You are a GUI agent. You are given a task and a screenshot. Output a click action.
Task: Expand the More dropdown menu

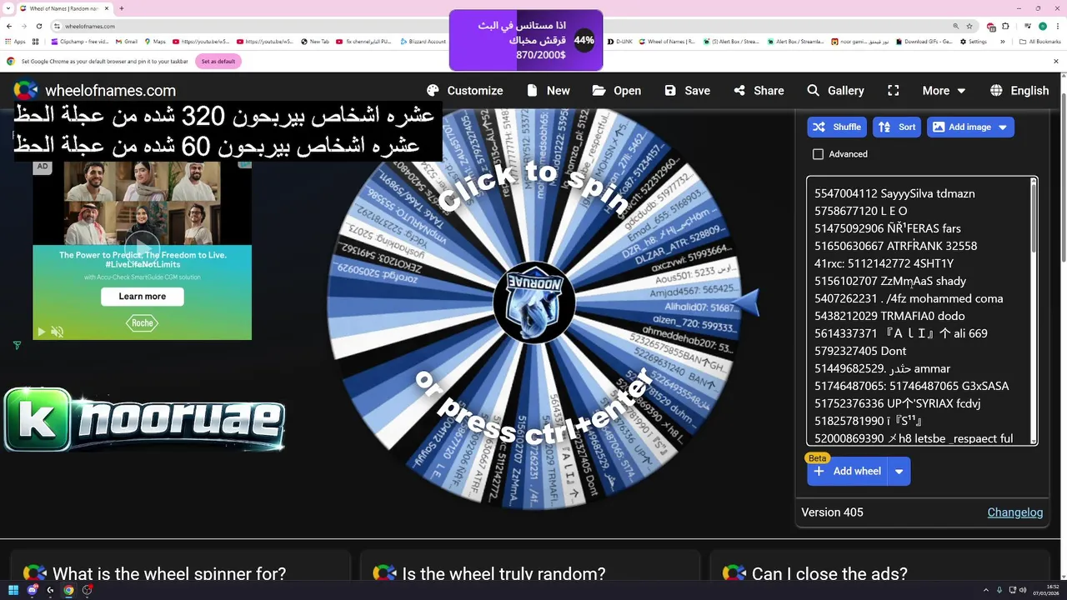coord(944,91)
